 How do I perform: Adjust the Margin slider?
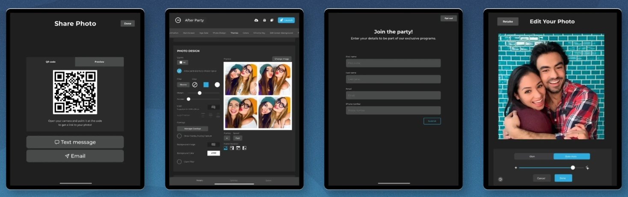(x=199, y=93)
